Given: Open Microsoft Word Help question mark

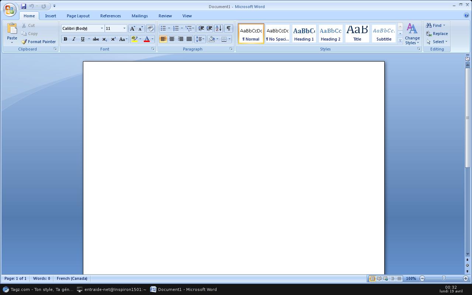Looking at the screenshot, I should (x=466, y=15).
